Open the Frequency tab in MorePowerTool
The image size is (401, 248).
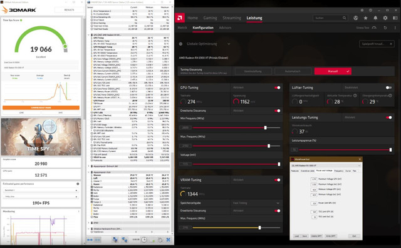click(339, 171)
